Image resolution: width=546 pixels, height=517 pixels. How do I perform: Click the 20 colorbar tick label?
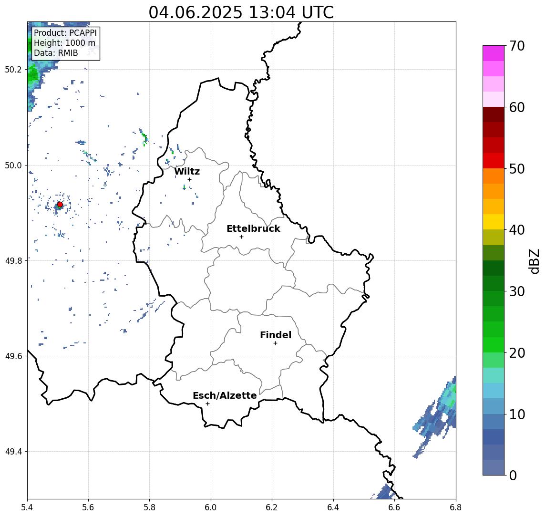(x=517, y=353)
